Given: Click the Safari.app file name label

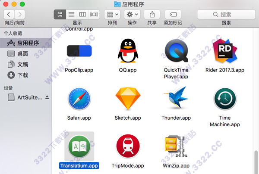Looking at the screenshot, I should (79, 118).
